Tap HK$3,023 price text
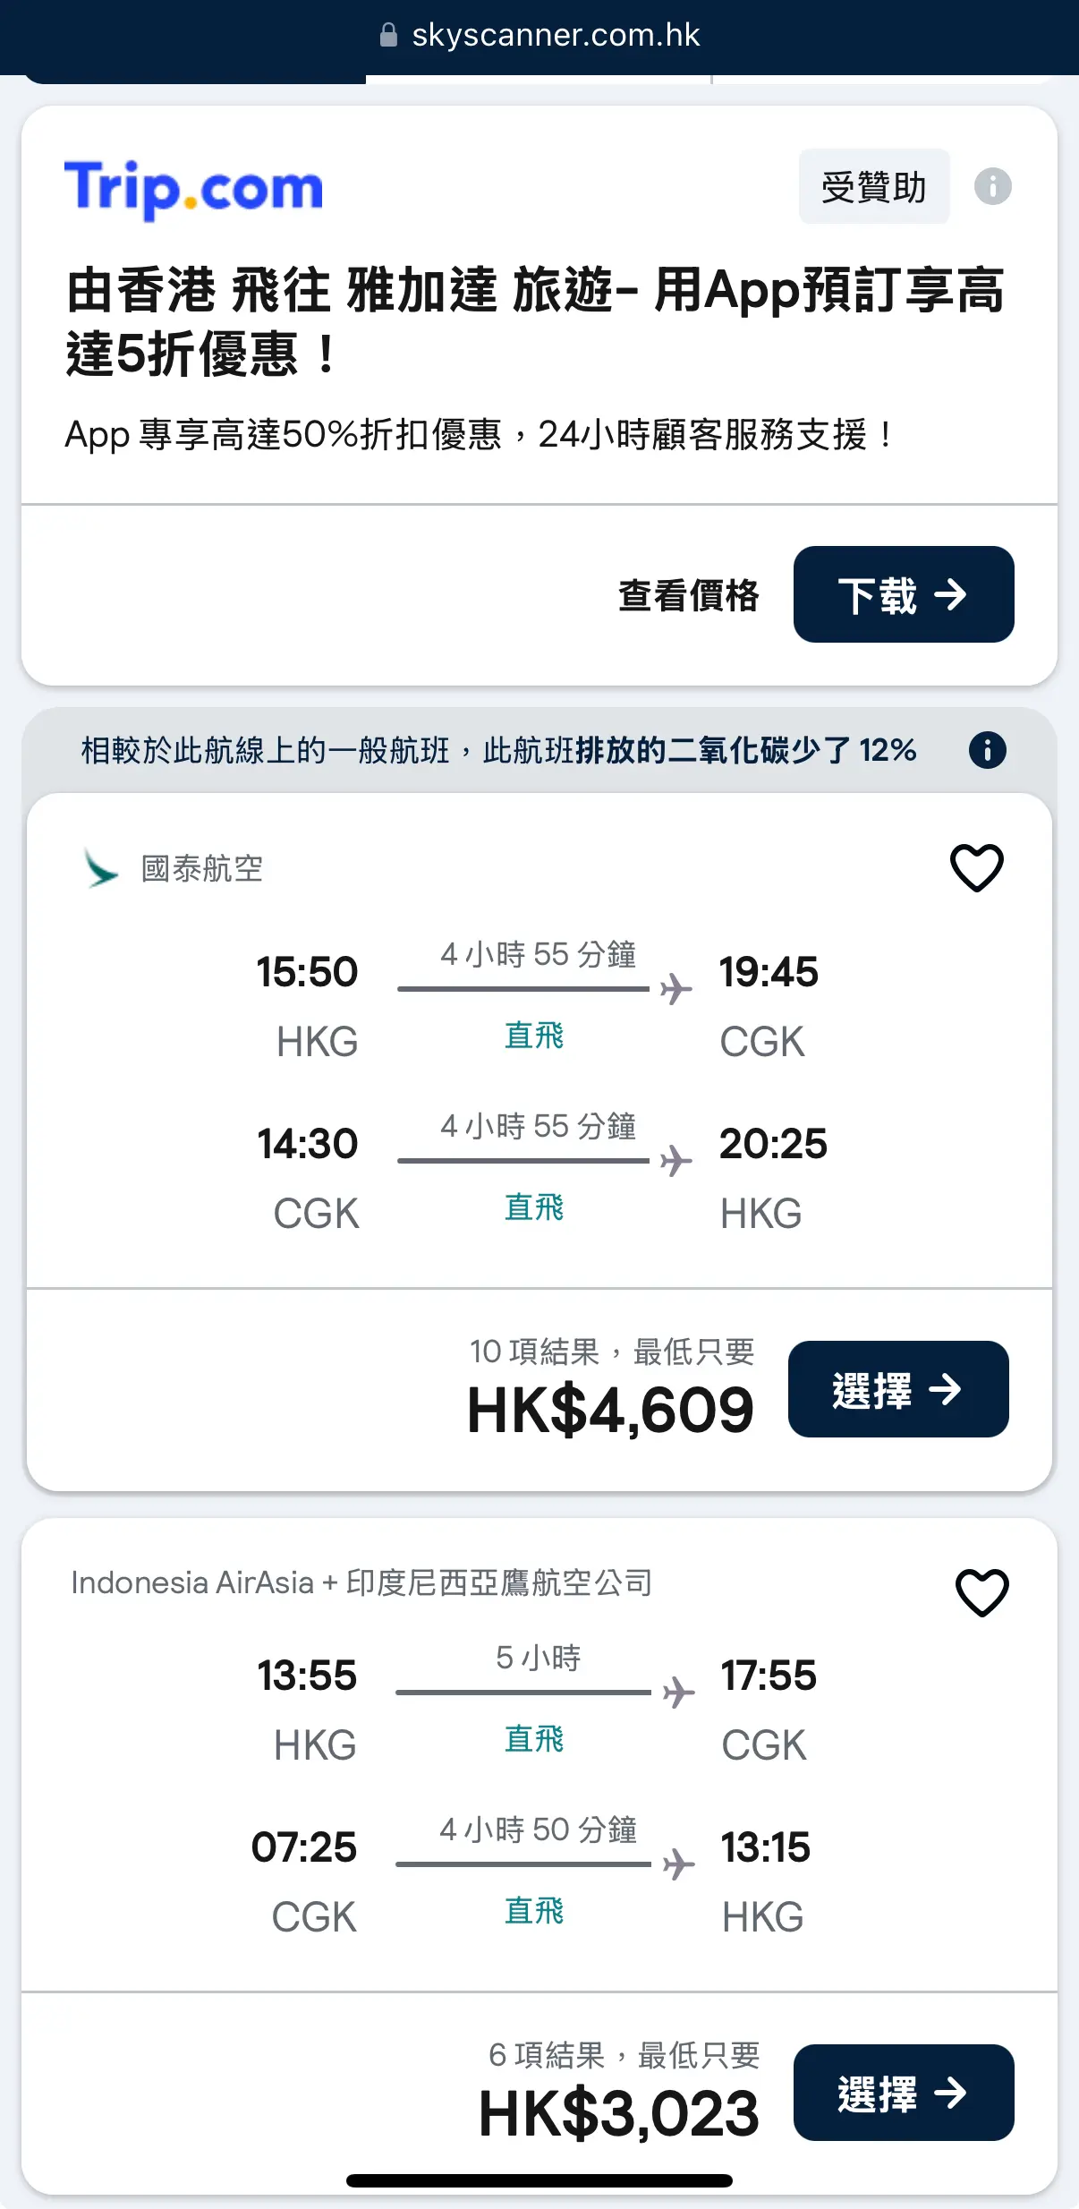 click(x=619, y=2114)
